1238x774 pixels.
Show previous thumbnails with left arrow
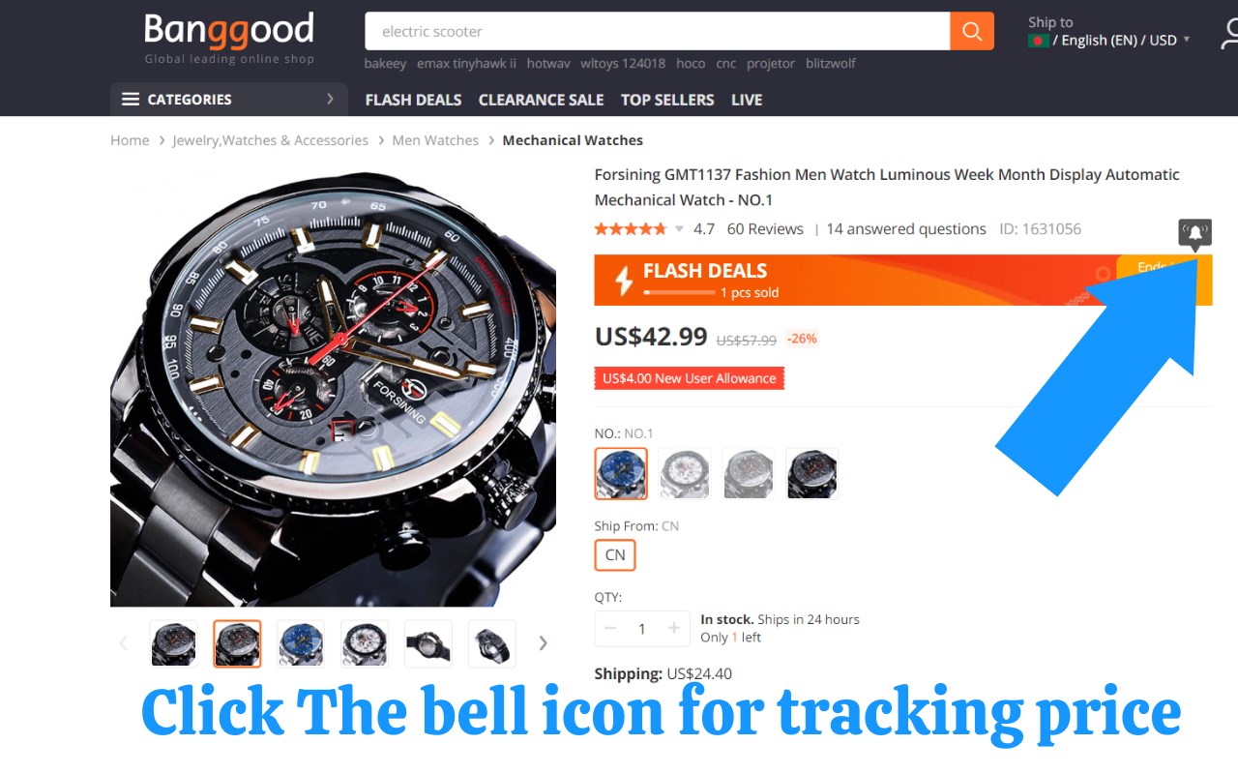pos(123,643)
